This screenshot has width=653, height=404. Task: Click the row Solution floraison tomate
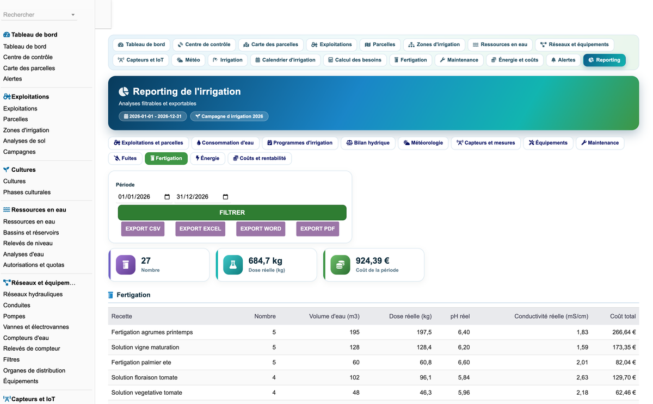pos(373,377)
